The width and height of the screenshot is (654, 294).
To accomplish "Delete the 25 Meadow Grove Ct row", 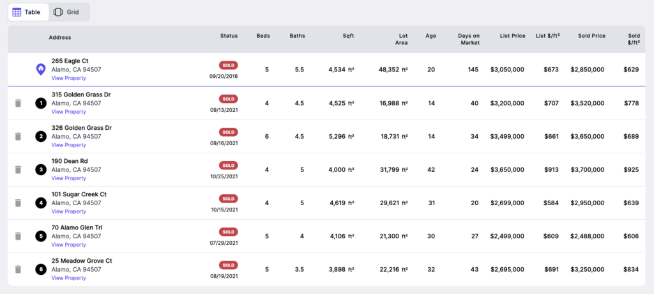I will click(x=18, y=269).
